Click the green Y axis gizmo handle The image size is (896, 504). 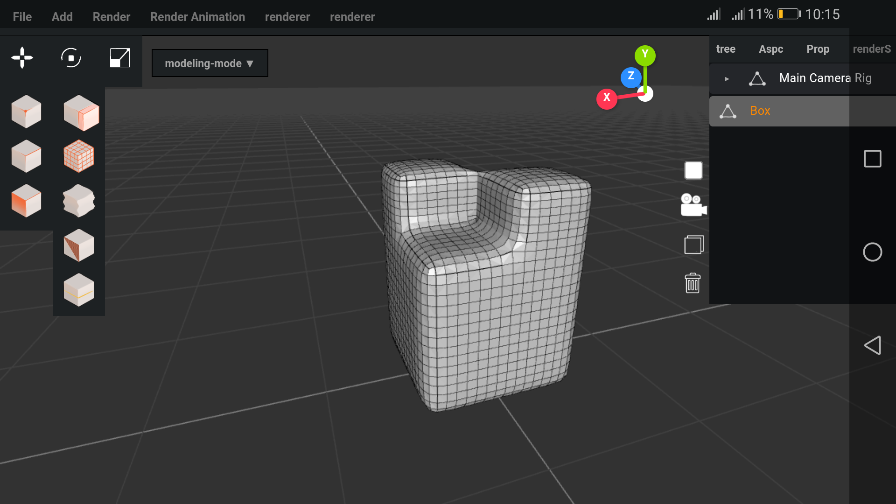[x=645, y=55]
